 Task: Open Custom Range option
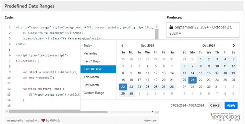(x=98, y=93)
